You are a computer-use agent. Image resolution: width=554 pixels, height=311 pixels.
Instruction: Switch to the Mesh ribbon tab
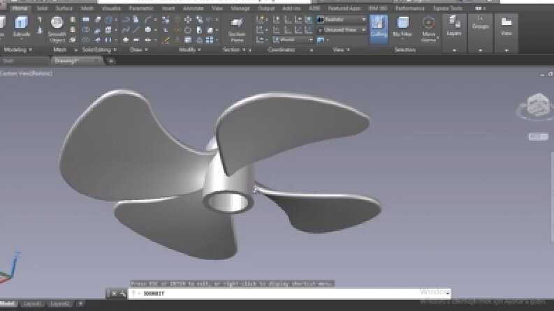87,8
